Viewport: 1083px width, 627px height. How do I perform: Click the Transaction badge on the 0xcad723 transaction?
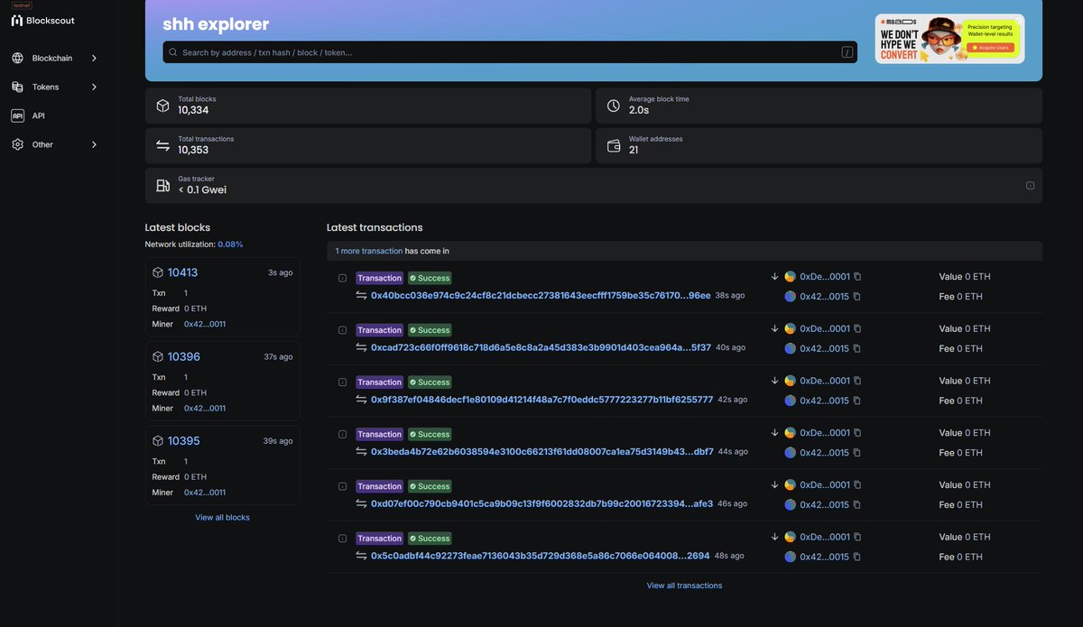(x=380, y=330)
